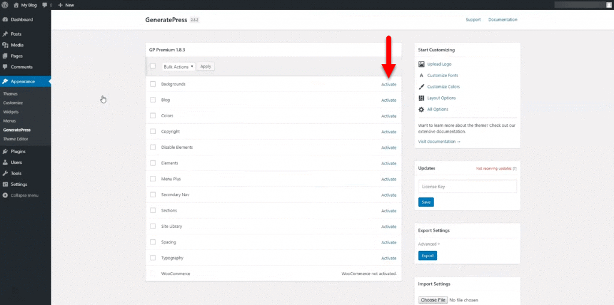The image size is (614, 305).
Task: Toggle the select-all checkbox beside Bulk Actions
Action: [x=153, y=66]
